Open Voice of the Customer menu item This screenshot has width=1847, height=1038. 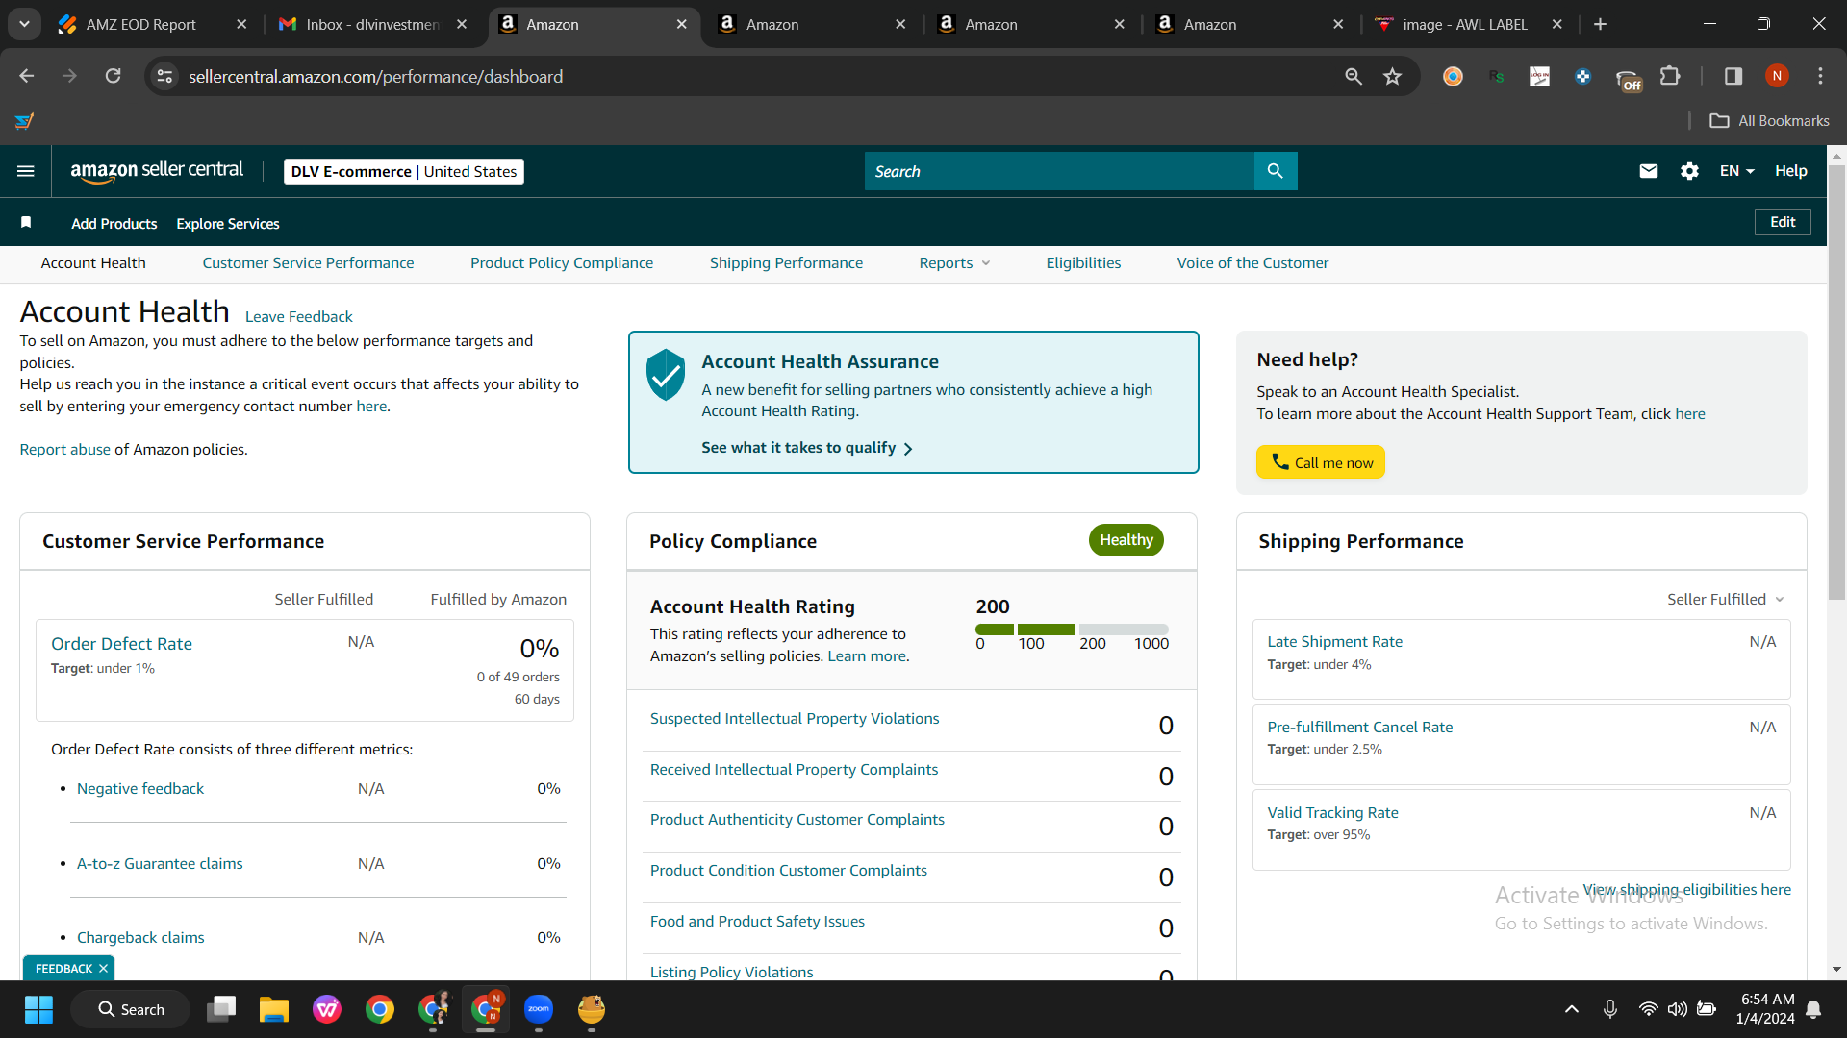(x=1252, y=263)
